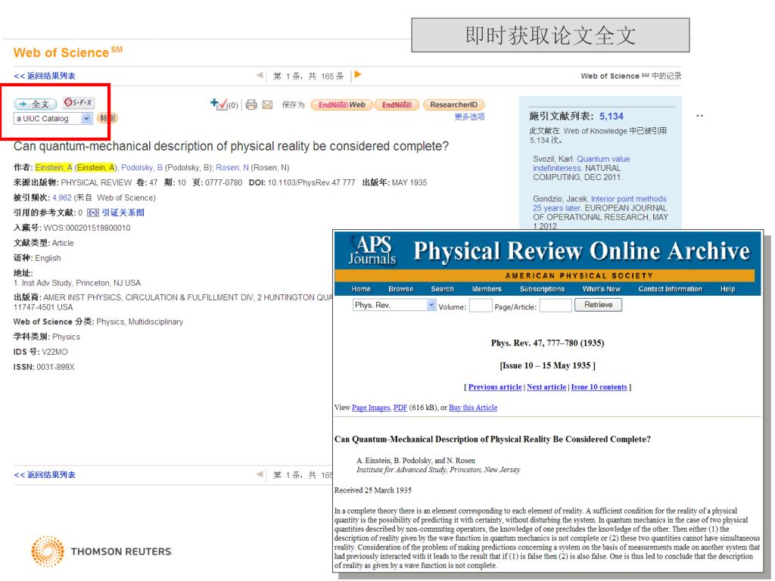This screenshot has height=581, width=775.
Task: Open author link Podolsky, B
Action: pyautogui.click(x=142, y=167)
